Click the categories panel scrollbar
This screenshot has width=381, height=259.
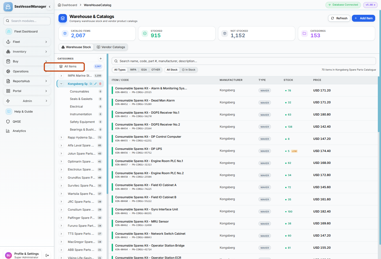click(x=107, y=124)
